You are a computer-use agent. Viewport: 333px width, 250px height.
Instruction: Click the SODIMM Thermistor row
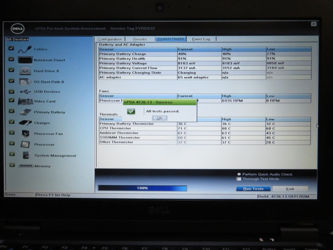tap(205, 138)
